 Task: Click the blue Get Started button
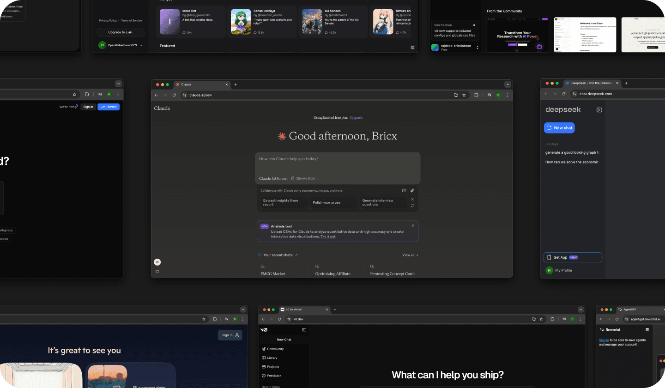point(109,107)
